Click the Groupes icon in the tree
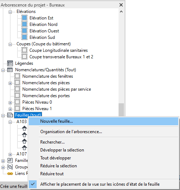The height and width of the screenshot is (190, 180). tap(10, 167)
